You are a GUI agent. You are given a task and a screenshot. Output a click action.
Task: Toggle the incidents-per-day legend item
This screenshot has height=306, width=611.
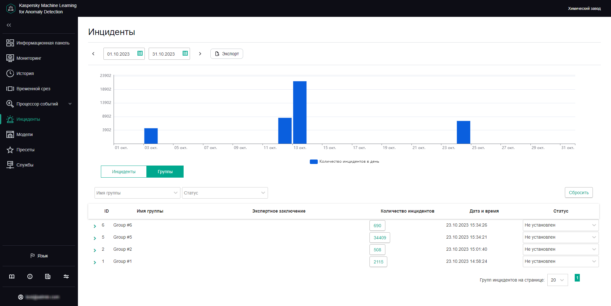click(x=344, y=161)
